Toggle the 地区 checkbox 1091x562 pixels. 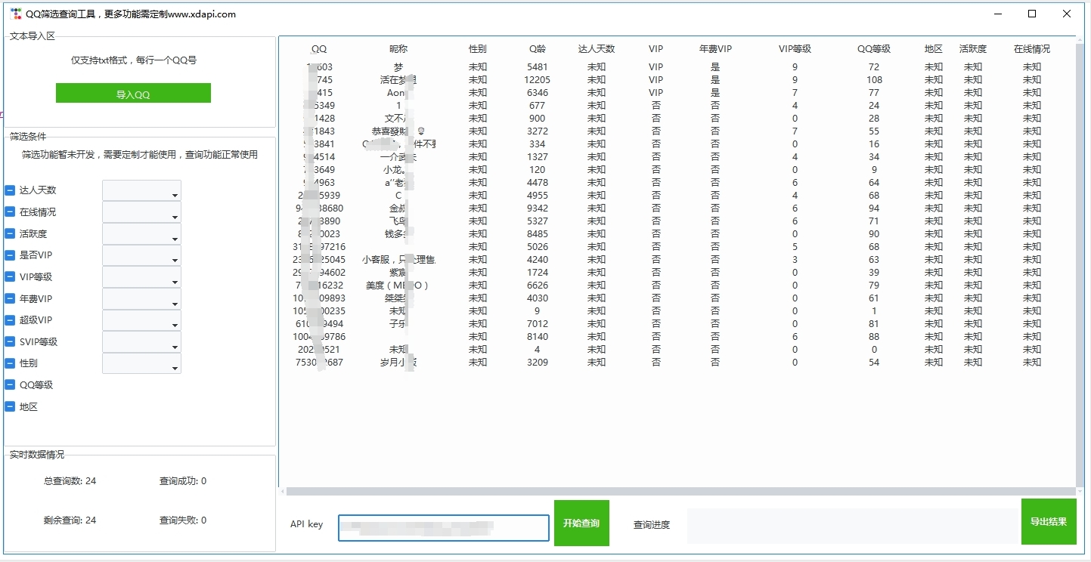pyautogui.click(x=10, y=406)
